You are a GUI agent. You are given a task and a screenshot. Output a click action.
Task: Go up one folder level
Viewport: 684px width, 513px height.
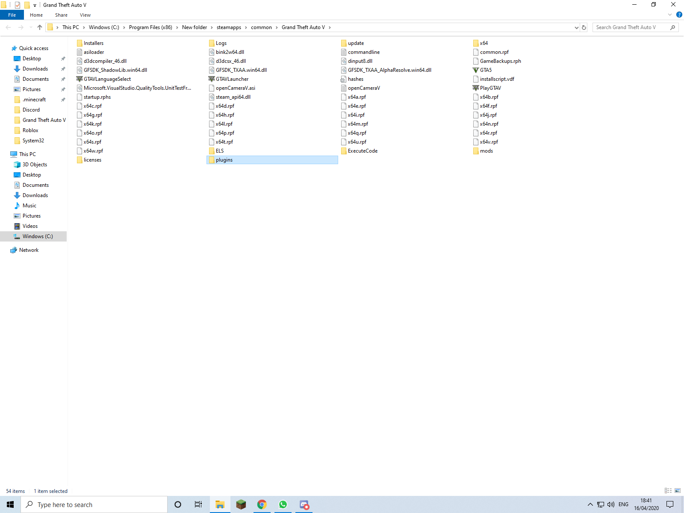point(40,27)
